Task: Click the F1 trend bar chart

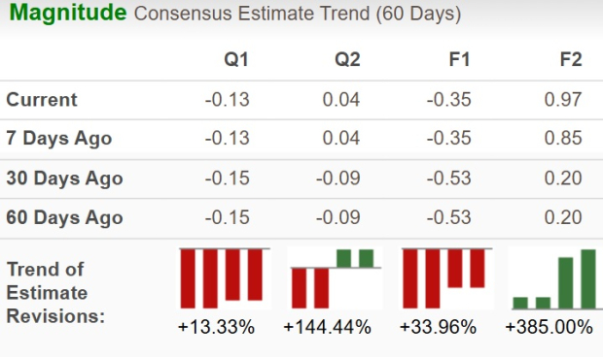Action: (x=446, y=278)
